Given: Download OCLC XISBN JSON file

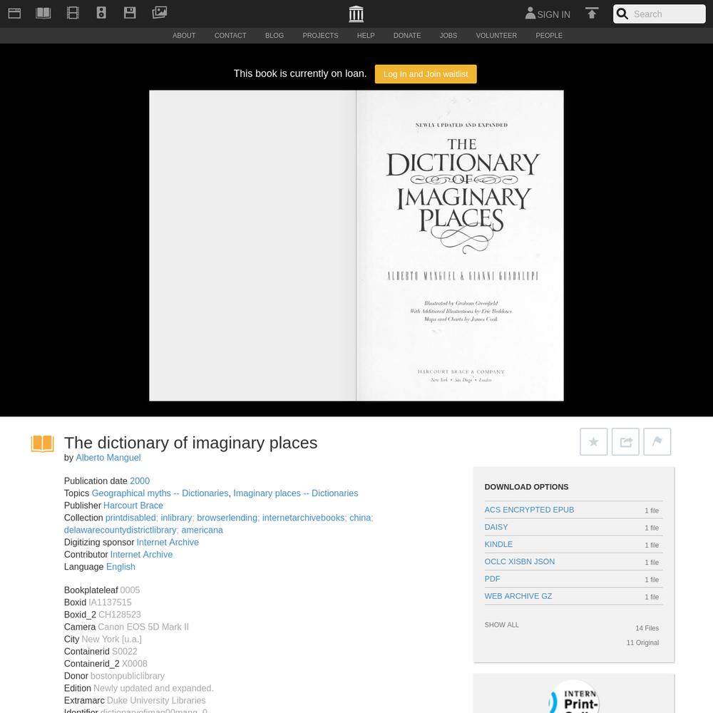Looking at the screenshot, I should [x=520, y=562].
